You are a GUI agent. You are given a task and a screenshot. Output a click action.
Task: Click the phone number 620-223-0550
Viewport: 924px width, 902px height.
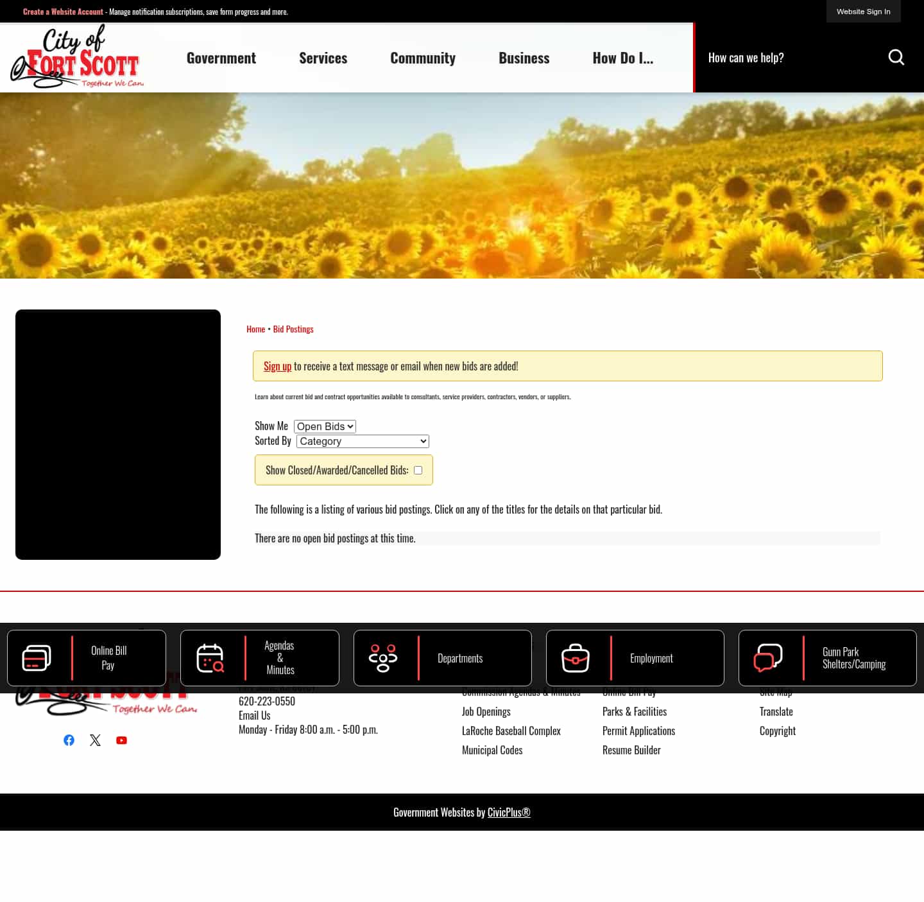(267, 701)
